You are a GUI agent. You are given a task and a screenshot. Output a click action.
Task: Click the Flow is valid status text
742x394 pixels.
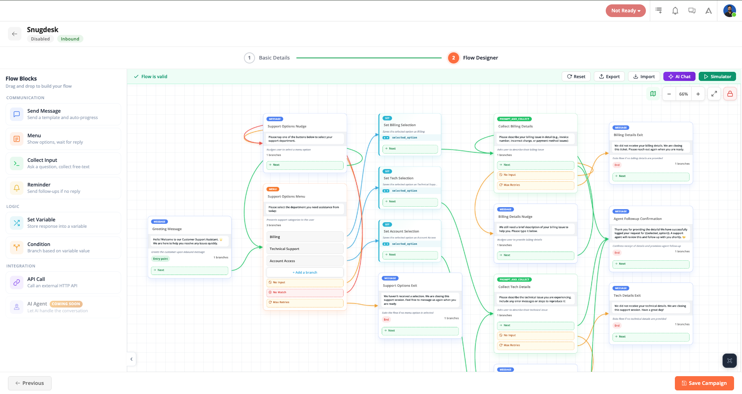(154, 77)
